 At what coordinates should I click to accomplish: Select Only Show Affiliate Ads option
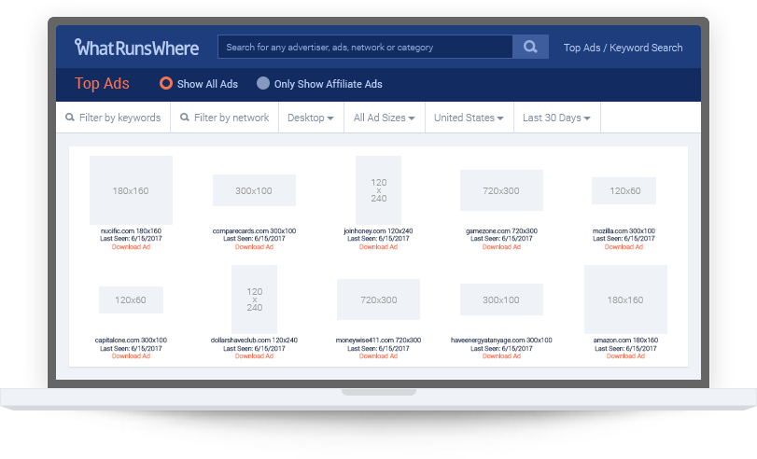click(x=263, y=84)
